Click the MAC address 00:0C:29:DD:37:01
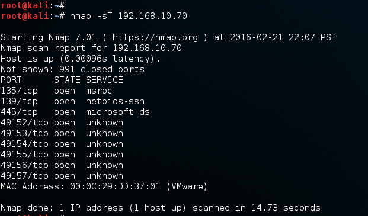Viewport: 368px width, 216px height. (115, 187)
